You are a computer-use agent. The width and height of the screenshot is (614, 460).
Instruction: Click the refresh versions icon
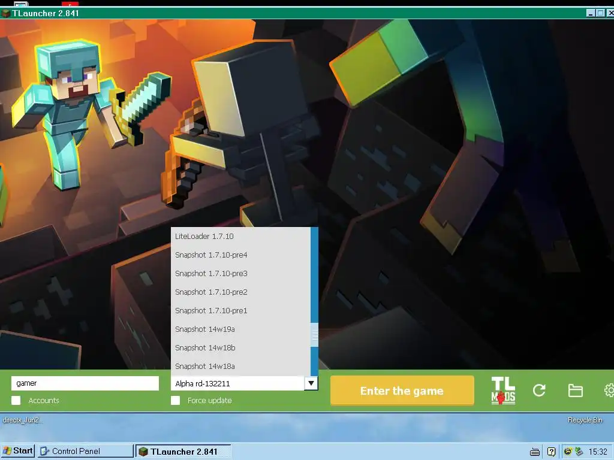(x=539, y=391)
